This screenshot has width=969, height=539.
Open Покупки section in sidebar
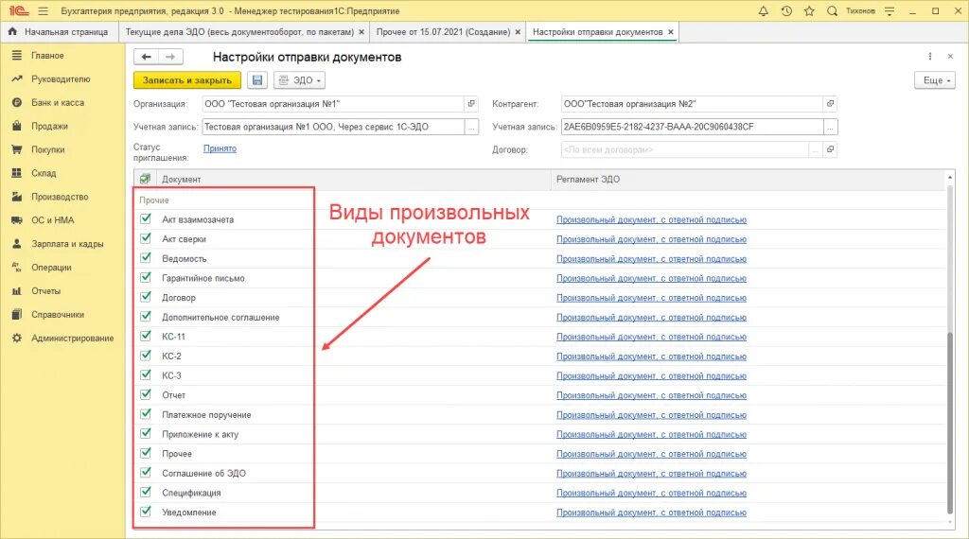pyautogui.click(x=47, y=149)
